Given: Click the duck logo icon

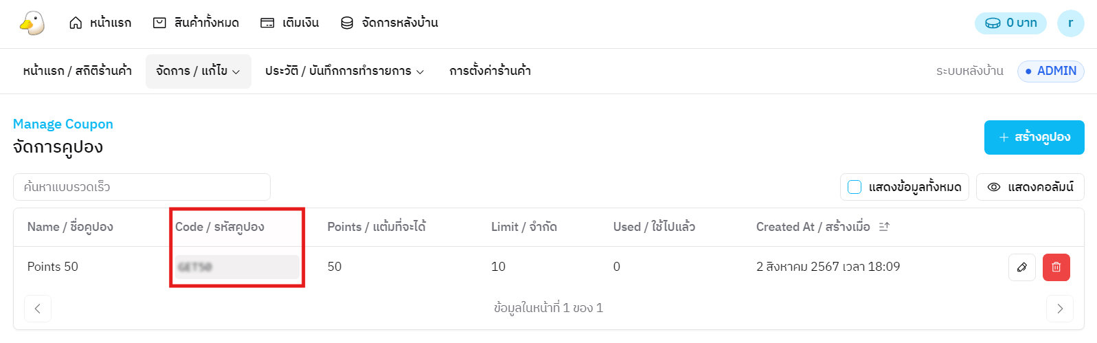Looking at the screenshot, I should [32, 23].
